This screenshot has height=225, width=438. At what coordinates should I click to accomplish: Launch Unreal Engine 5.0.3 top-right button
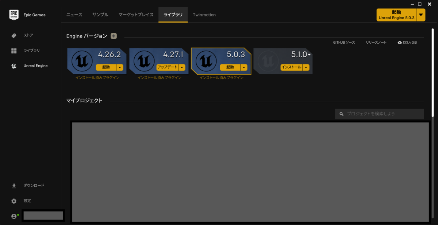397,15
